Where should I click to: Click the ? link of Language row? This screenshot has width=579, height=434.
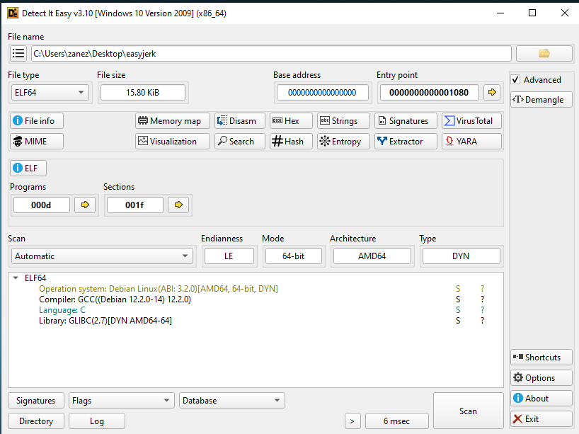[x=482, y=310]
